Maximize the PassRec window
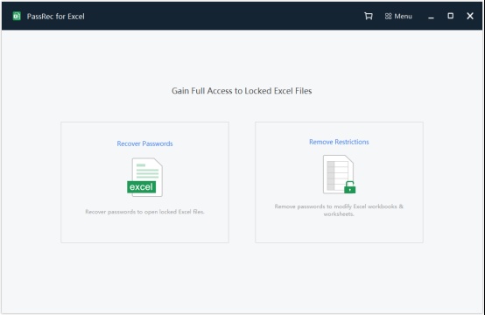The height and width of the screenshot is (315, 485). click(450, 16)
